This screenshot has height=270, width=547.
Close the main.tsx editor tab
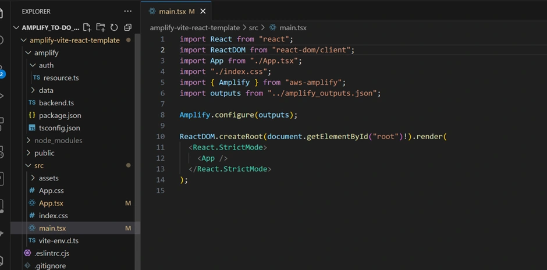coord(203,12)
